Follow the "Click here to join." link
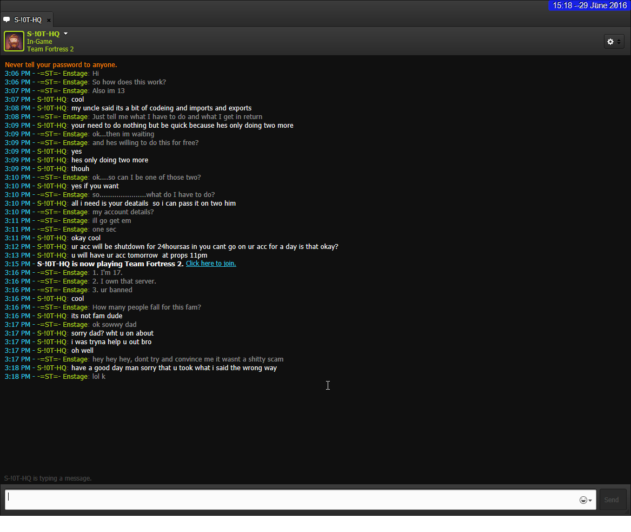The image size is (631, 532). [x=211, y=264]
